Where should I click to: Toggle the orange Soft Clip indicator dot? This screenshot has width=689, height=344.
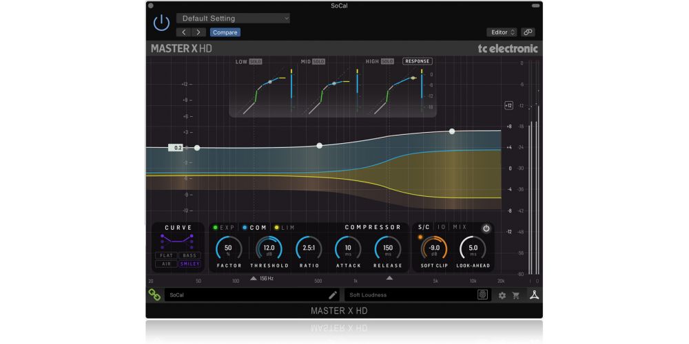click(420, 237)
